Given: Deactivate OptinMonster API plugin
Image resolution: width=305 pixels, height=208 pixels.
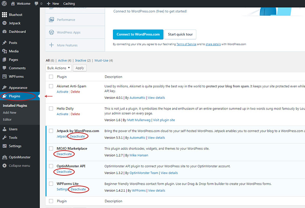Looking at the screenshot, I should pos(64,172).
